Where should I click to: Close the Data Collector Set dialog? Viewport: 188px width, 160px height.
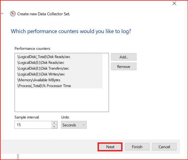[174, 4]
